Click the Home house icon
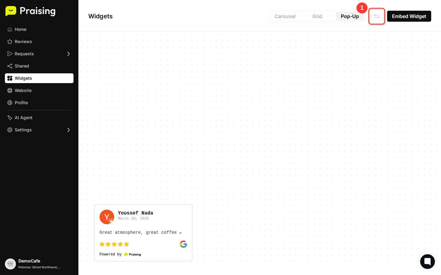Screen dimensions: 441x275 tap(10, 29)
